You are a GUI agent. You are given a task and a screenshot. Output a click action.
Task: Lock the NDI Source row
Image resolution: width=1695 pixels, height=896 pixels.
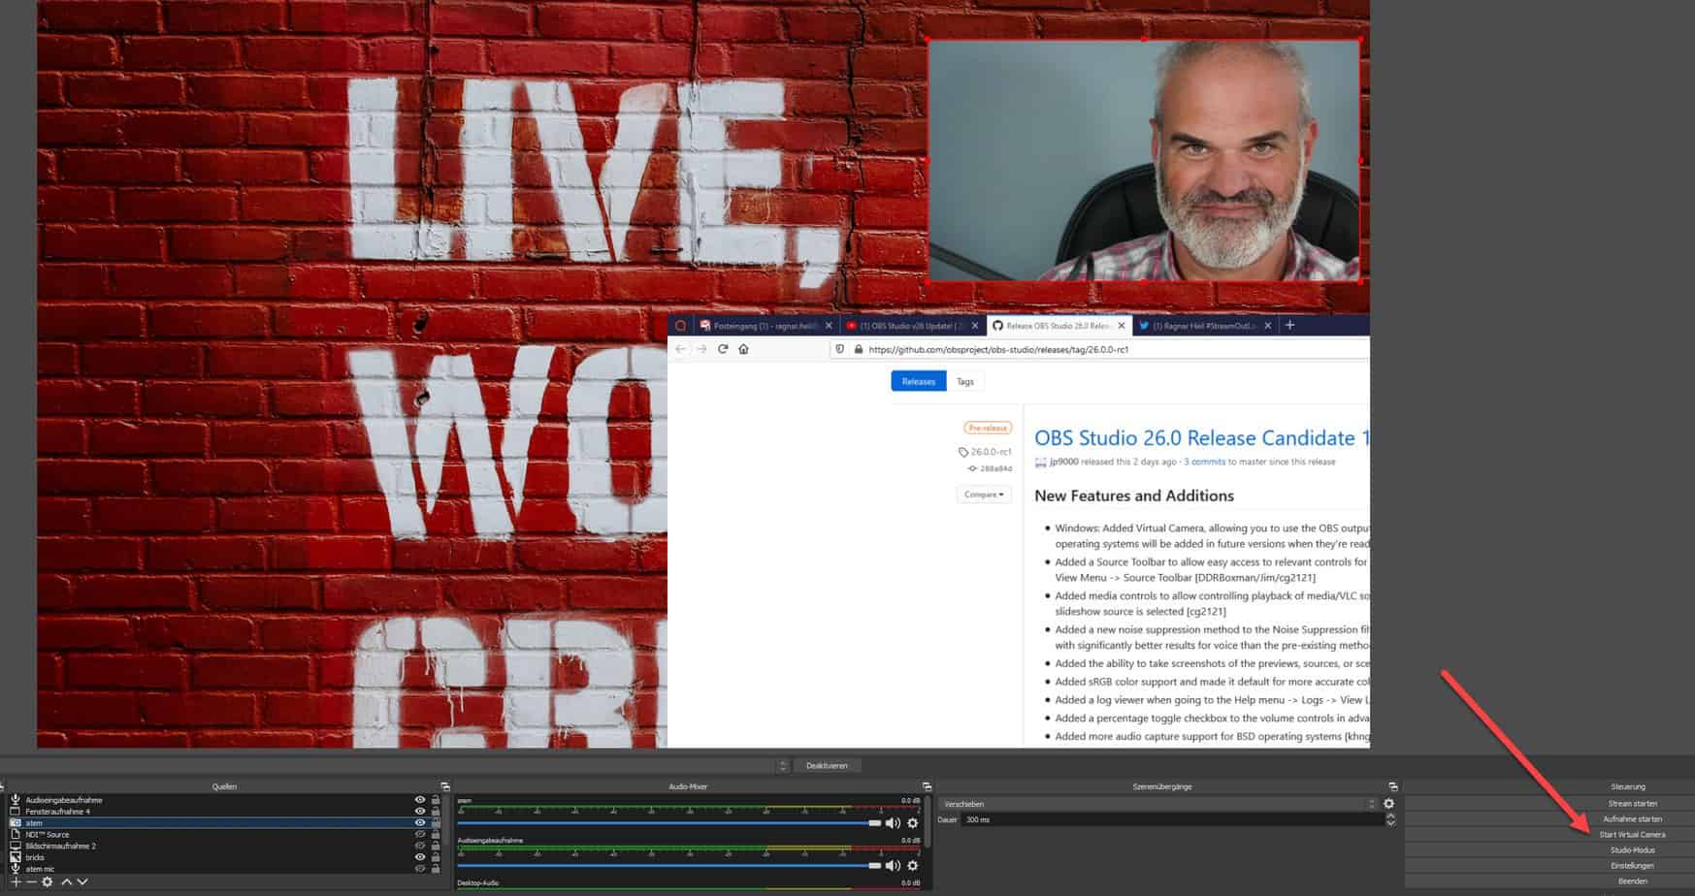click(x=435, y=834)
